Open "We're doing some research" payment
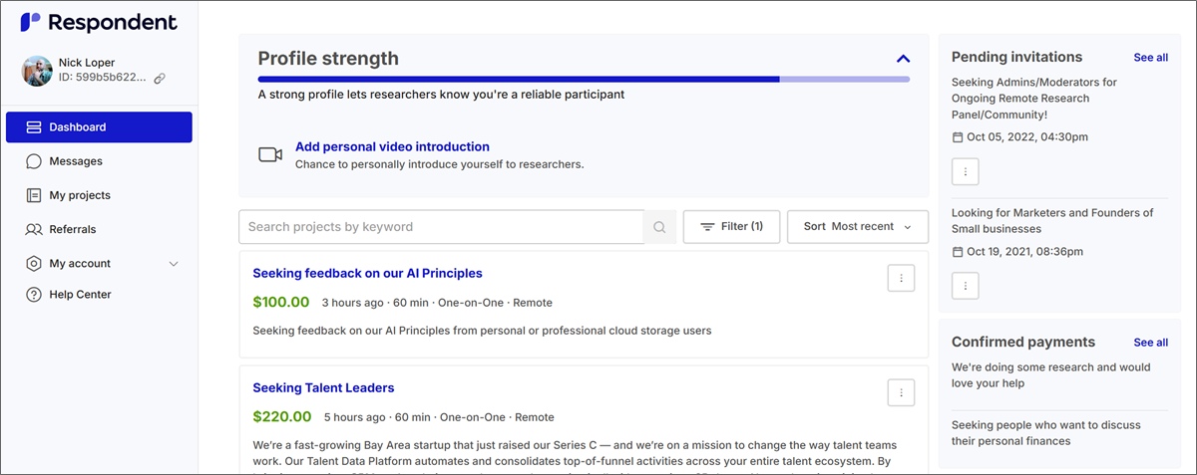The height and width of the screenshot is (475, 1197). coord(1051,375)
